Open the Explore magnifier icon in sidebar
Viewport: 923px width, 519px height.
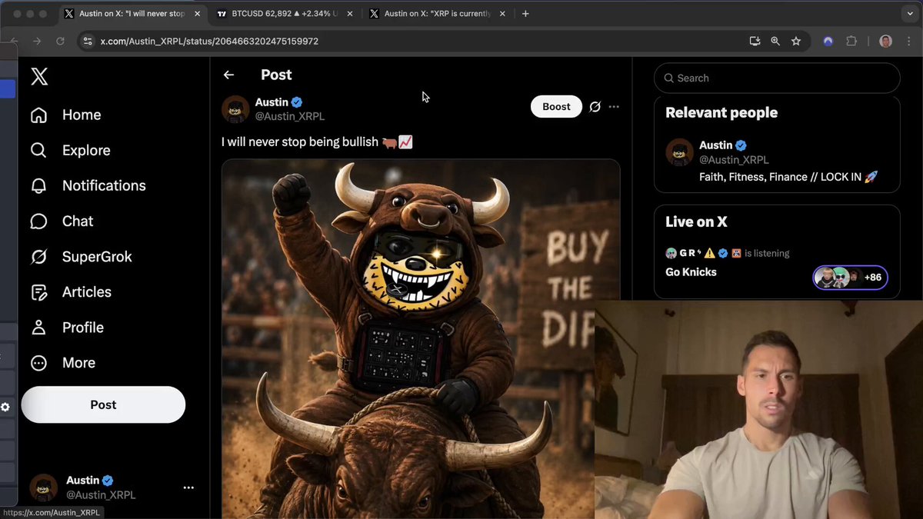[x=38, y=150]
